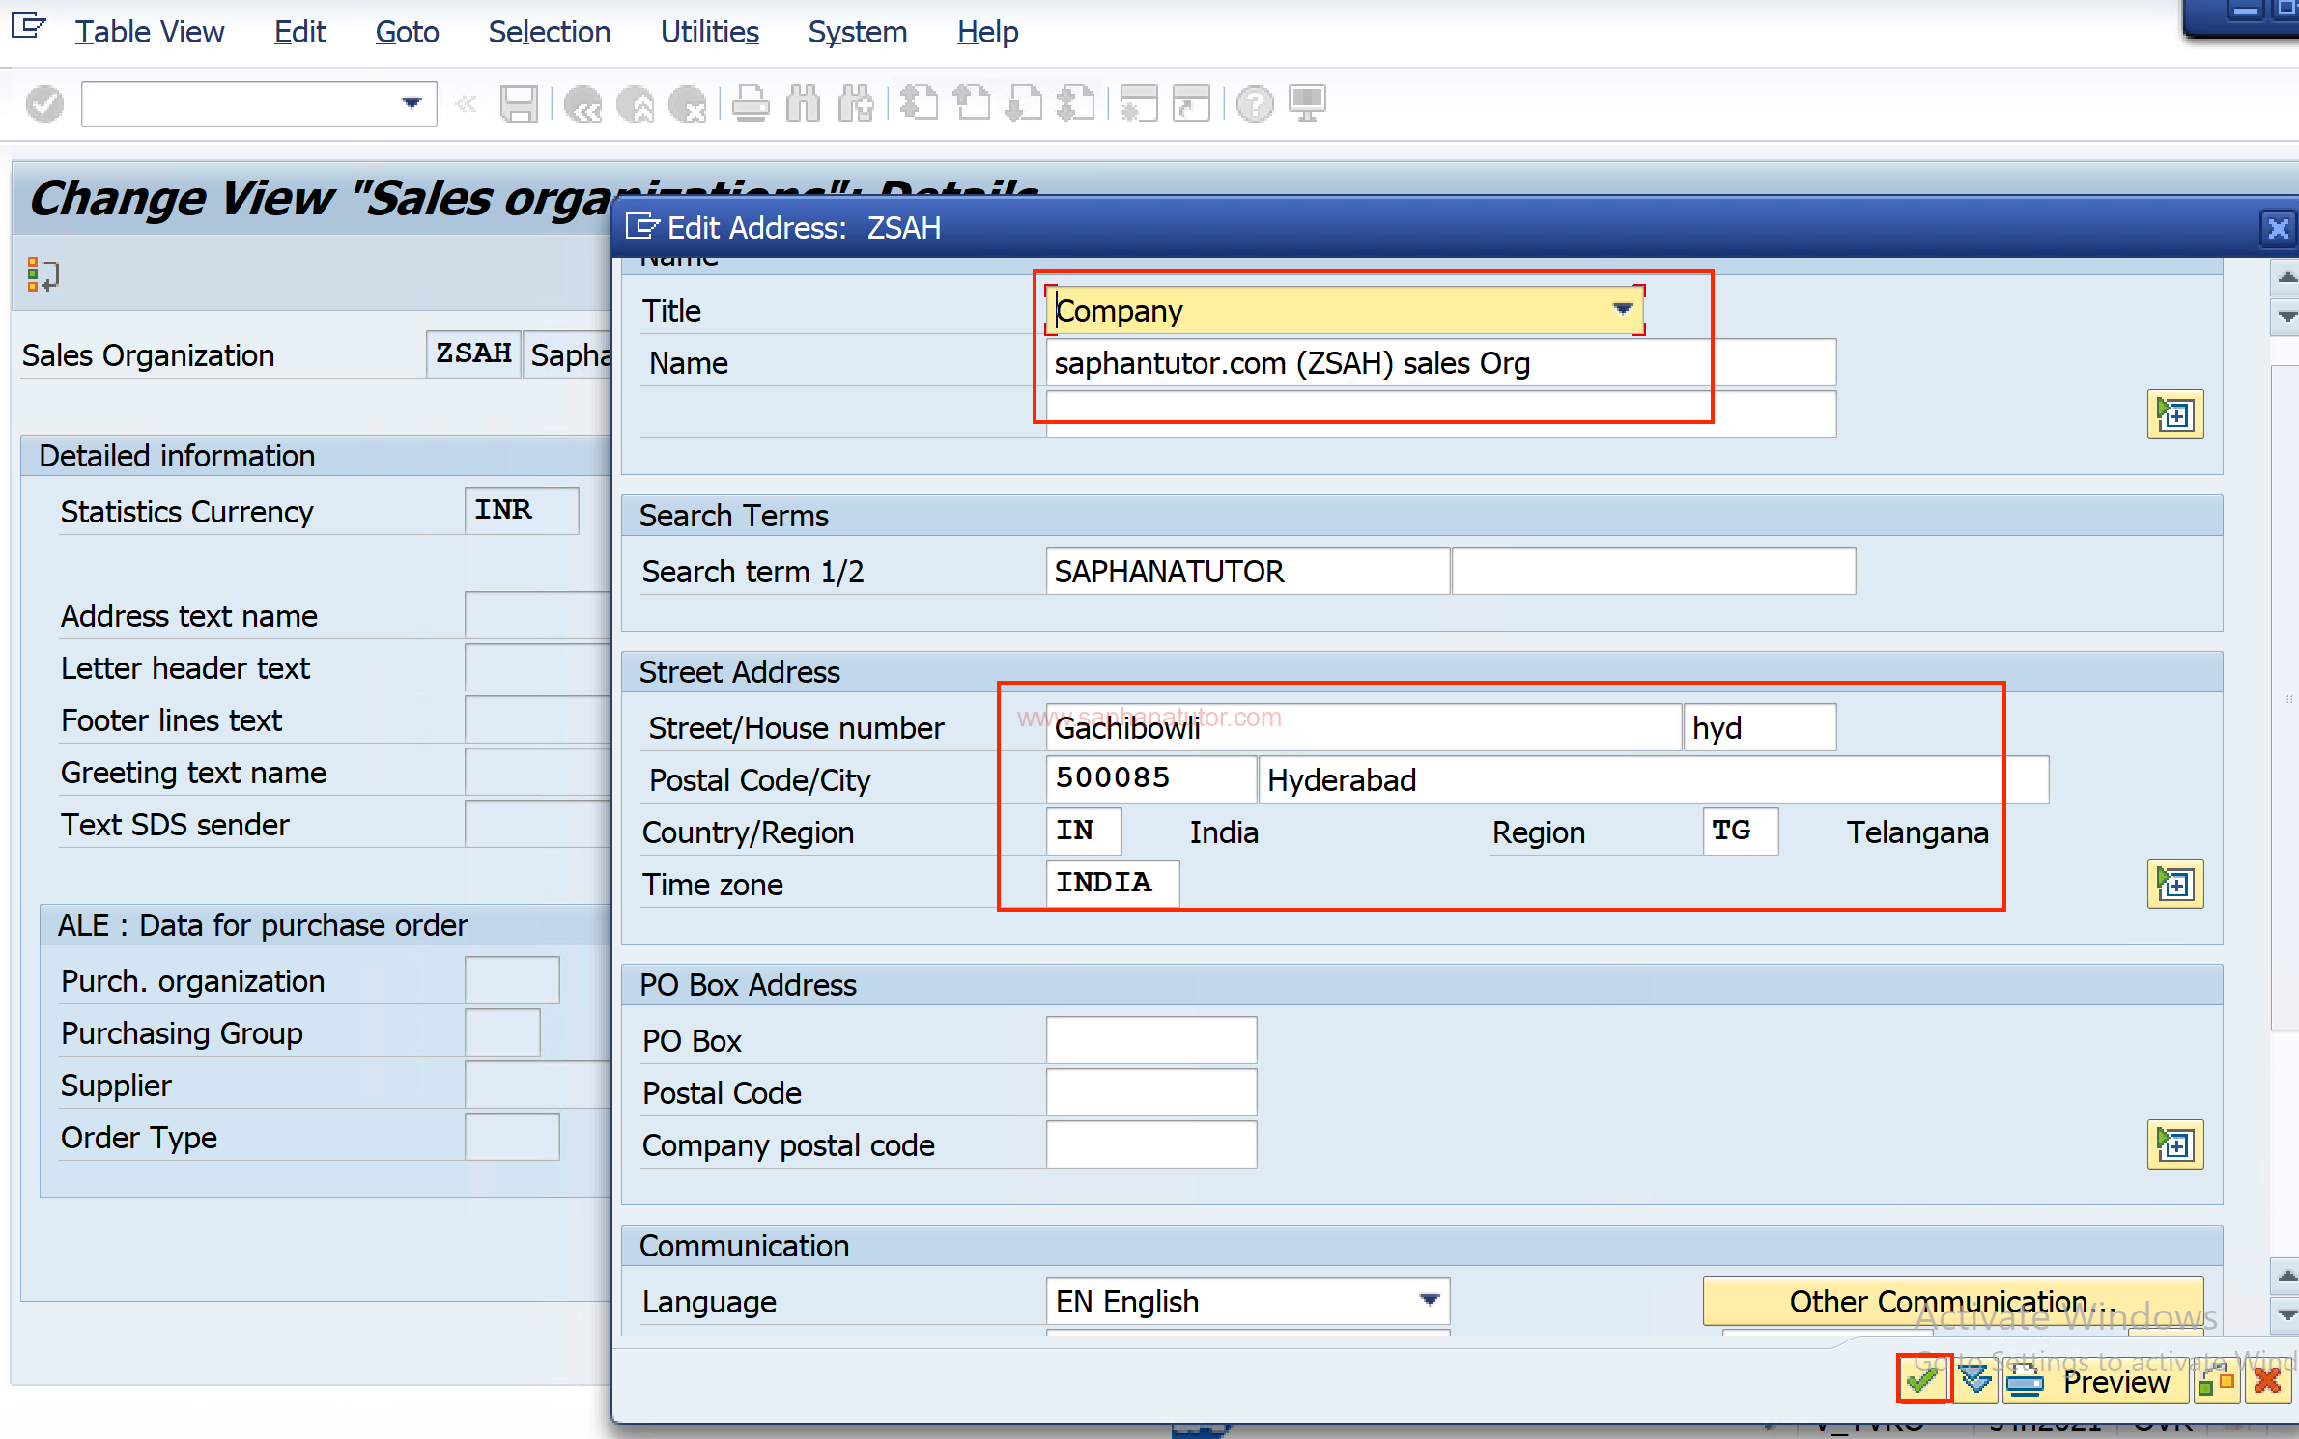Click the Name input field containing saphantutor.com
Screen dimensions: 2299x1439
(1439, 363)
